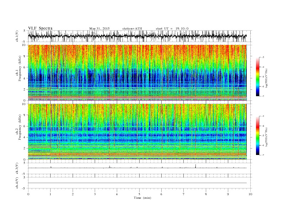Click the "ch.4(V)" axis label
This screenshot has height=218, width=282.
(17, 183)
